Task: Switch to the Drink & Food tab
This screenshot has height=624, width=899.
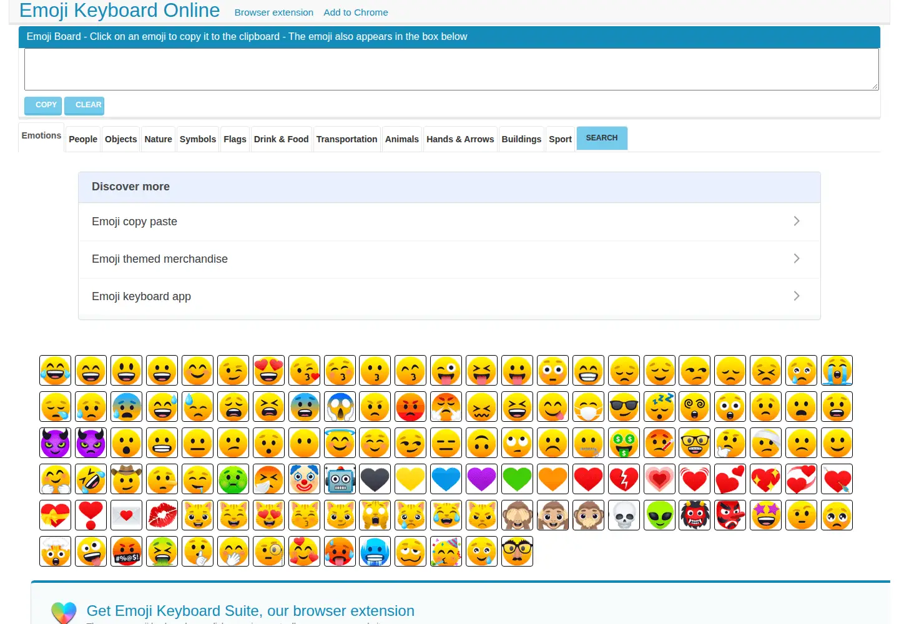Action: click(282, 139)
